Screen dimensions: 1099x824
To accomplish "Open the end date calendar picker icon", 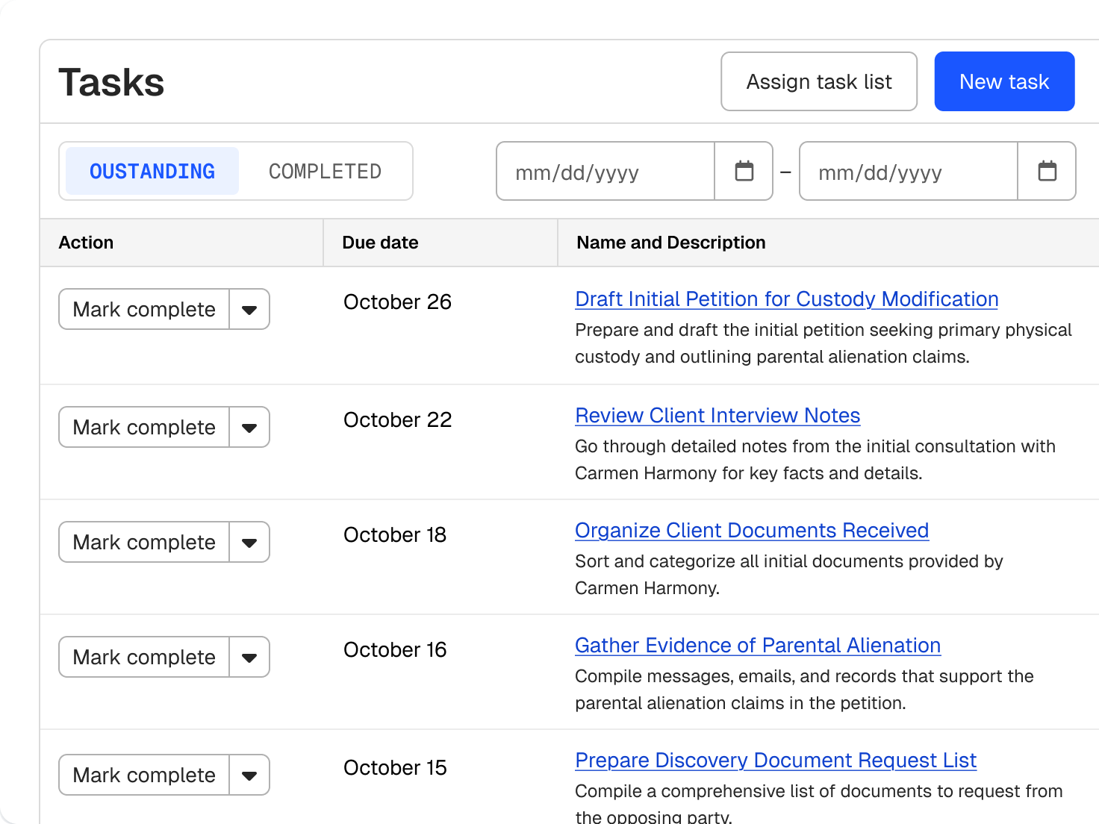I will (x=1047, y=171).
